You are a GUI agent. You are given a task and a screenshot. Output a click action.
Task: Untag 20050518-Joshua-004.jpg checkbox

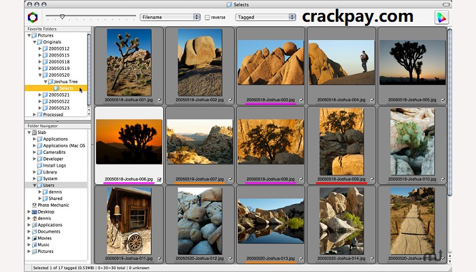click(x=372, y=100)
